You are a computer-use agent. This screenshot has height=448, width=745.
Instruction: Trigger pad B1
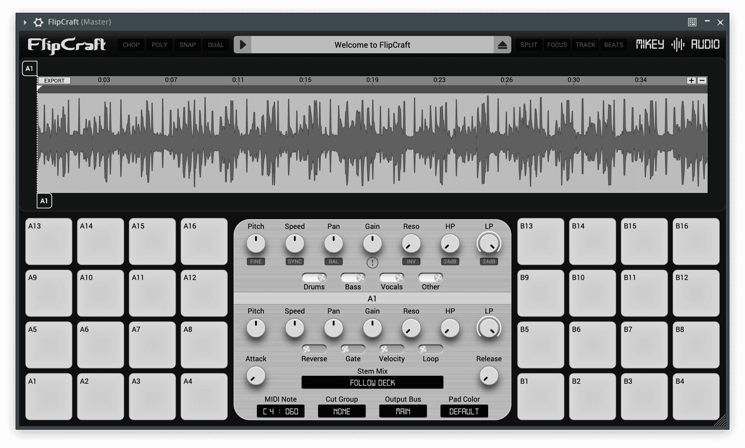click(541, 396)
